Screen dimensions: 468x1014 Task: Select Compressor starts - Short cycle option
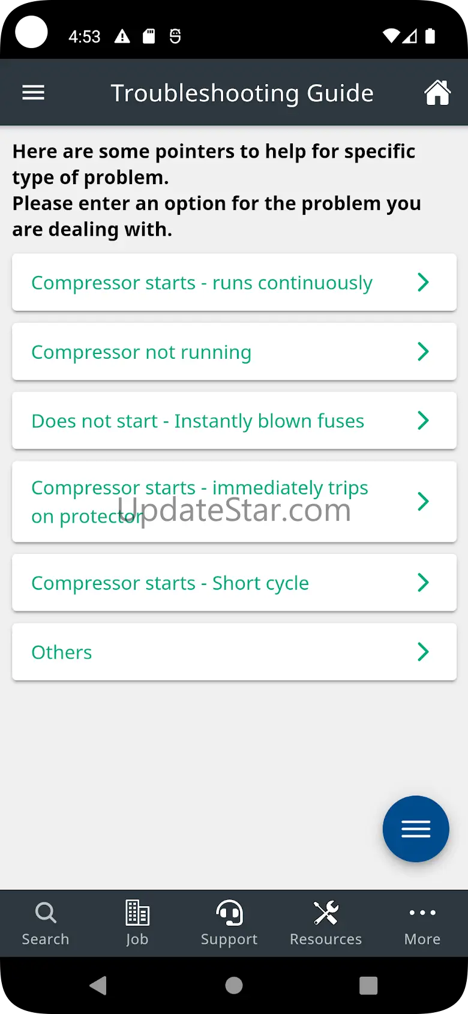tap(170, 583)
